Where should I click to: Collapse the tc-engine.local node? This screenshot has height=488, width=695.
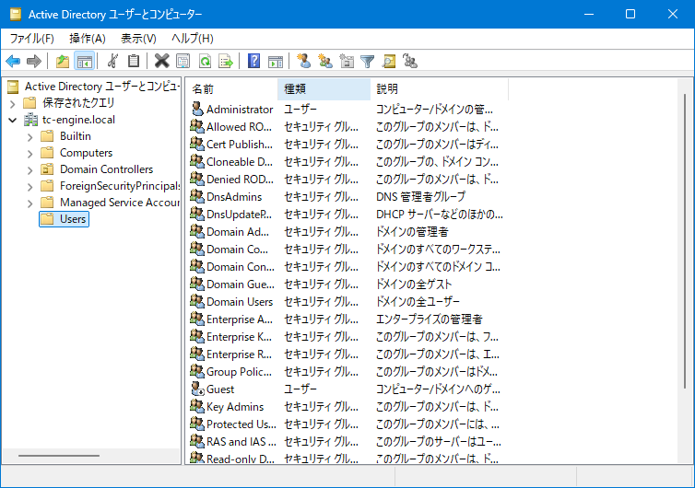coord(12,120)
